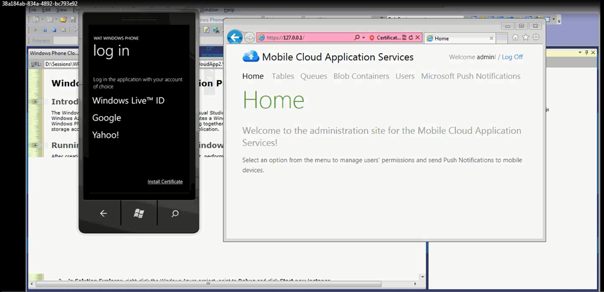Click the Mobile Cloud Application Services cloud logo
Screen dimensions: 604x292
coord(251,57)
